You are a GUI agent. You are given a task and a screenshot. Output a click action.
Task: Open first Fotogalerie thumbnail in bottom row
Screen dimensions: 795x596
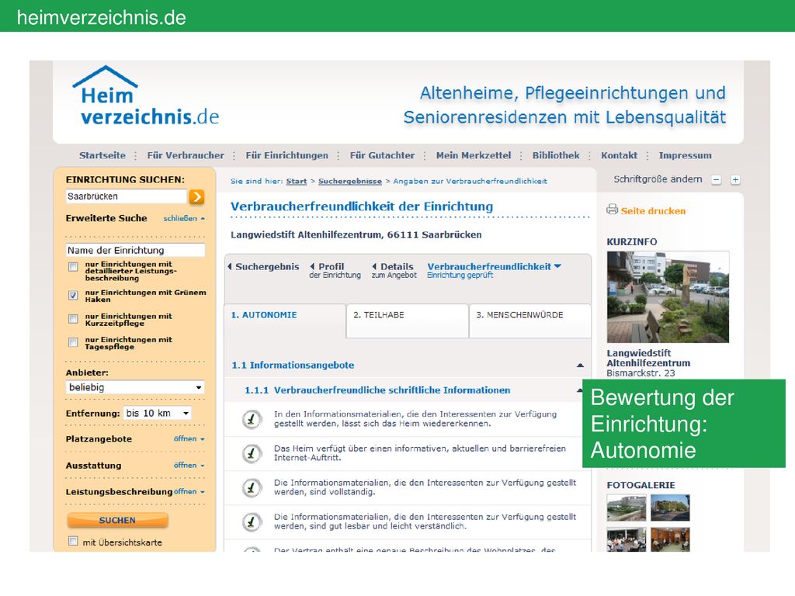pos(627,539)
